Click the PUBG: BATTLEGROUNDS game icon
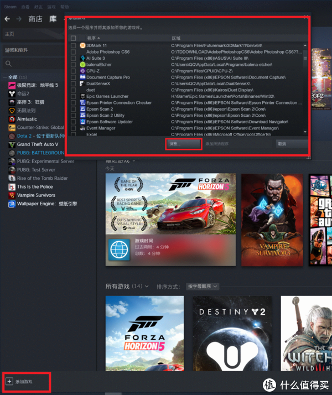Screen dimensions: 332x395 tap(12, 153)
